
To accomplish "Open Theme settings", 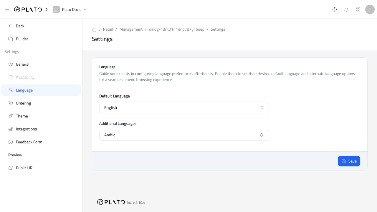I will click(41, 116).
